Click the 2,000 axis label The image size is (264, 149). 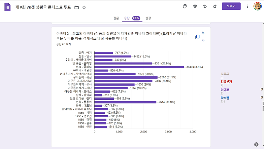pos(144,132)
